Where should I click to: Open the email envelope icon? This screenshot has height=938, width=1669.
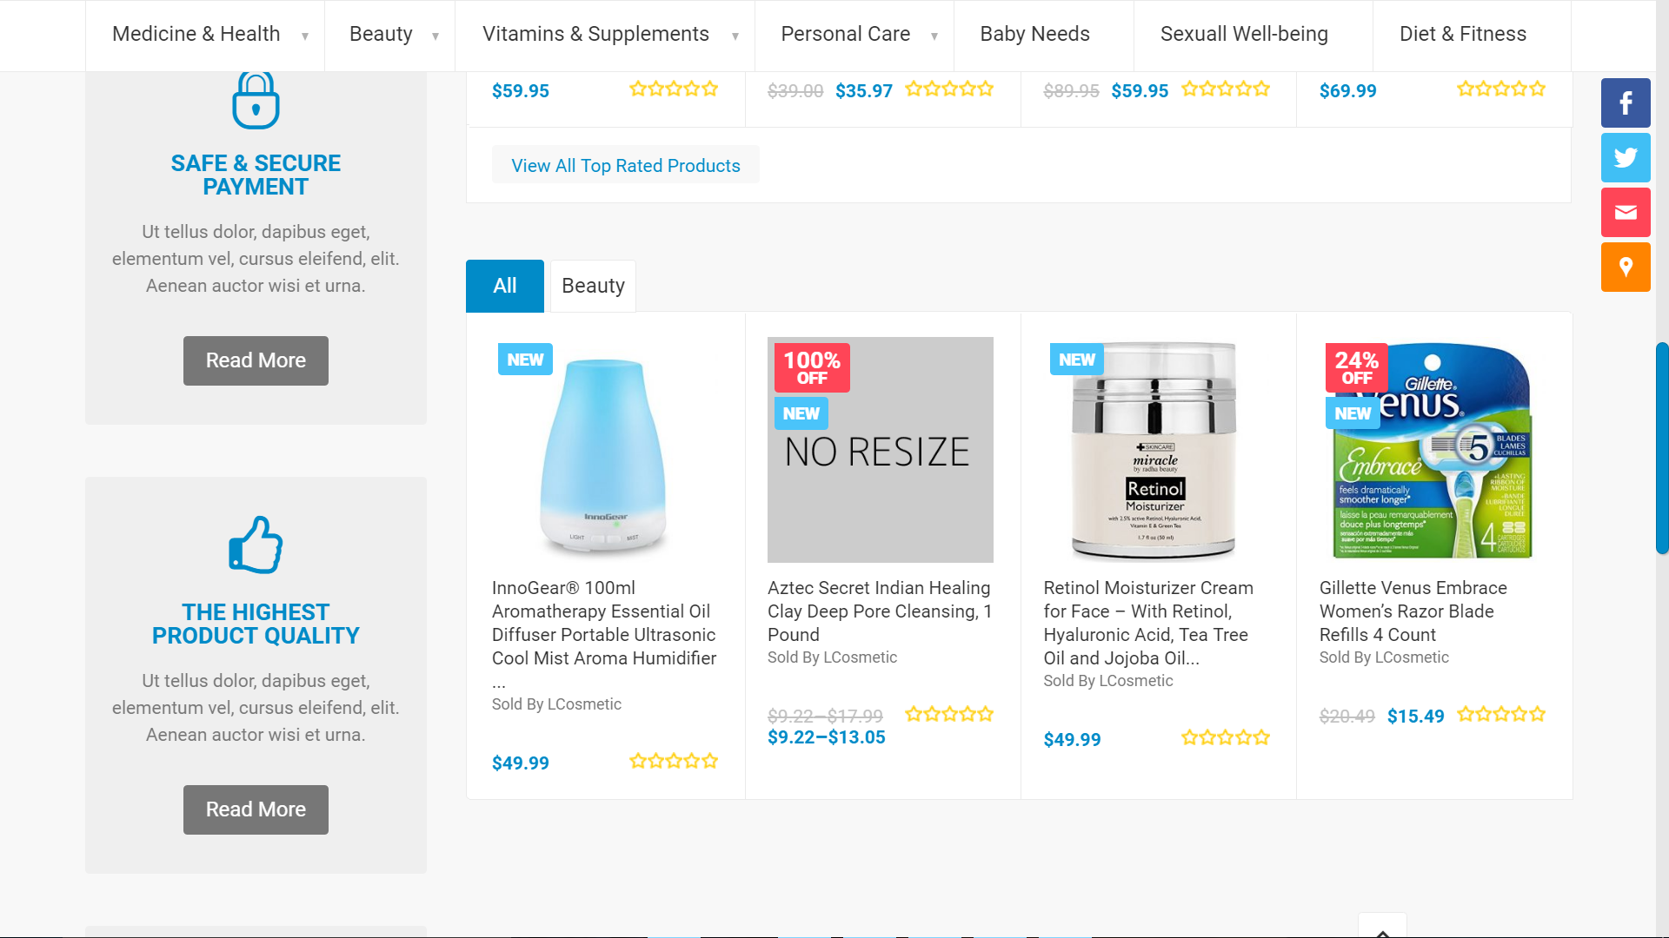point(1626,213)
